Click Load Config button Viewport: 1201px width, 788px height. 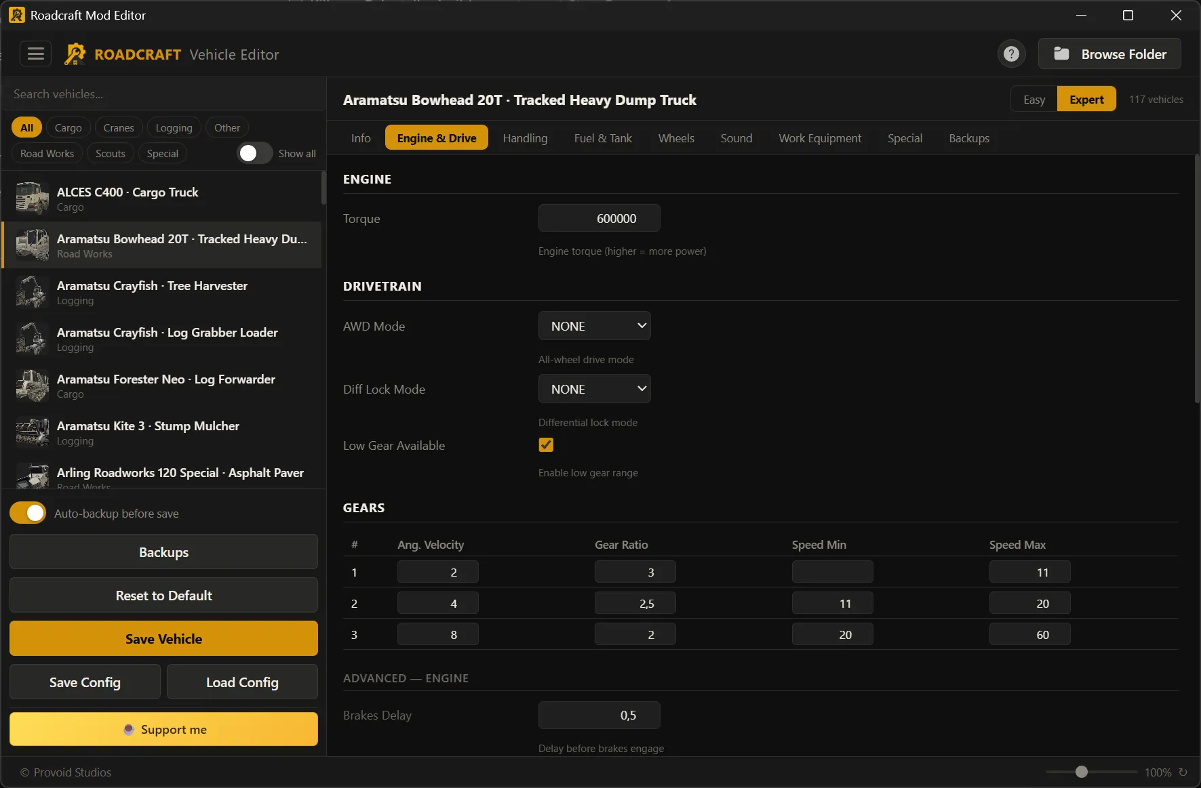(242, 682)
